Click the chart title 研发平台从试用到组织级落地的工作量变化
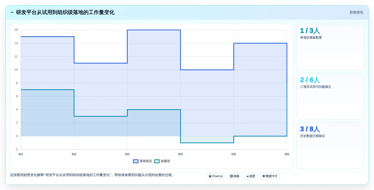The image size is (374, 190). pos(65,12)
